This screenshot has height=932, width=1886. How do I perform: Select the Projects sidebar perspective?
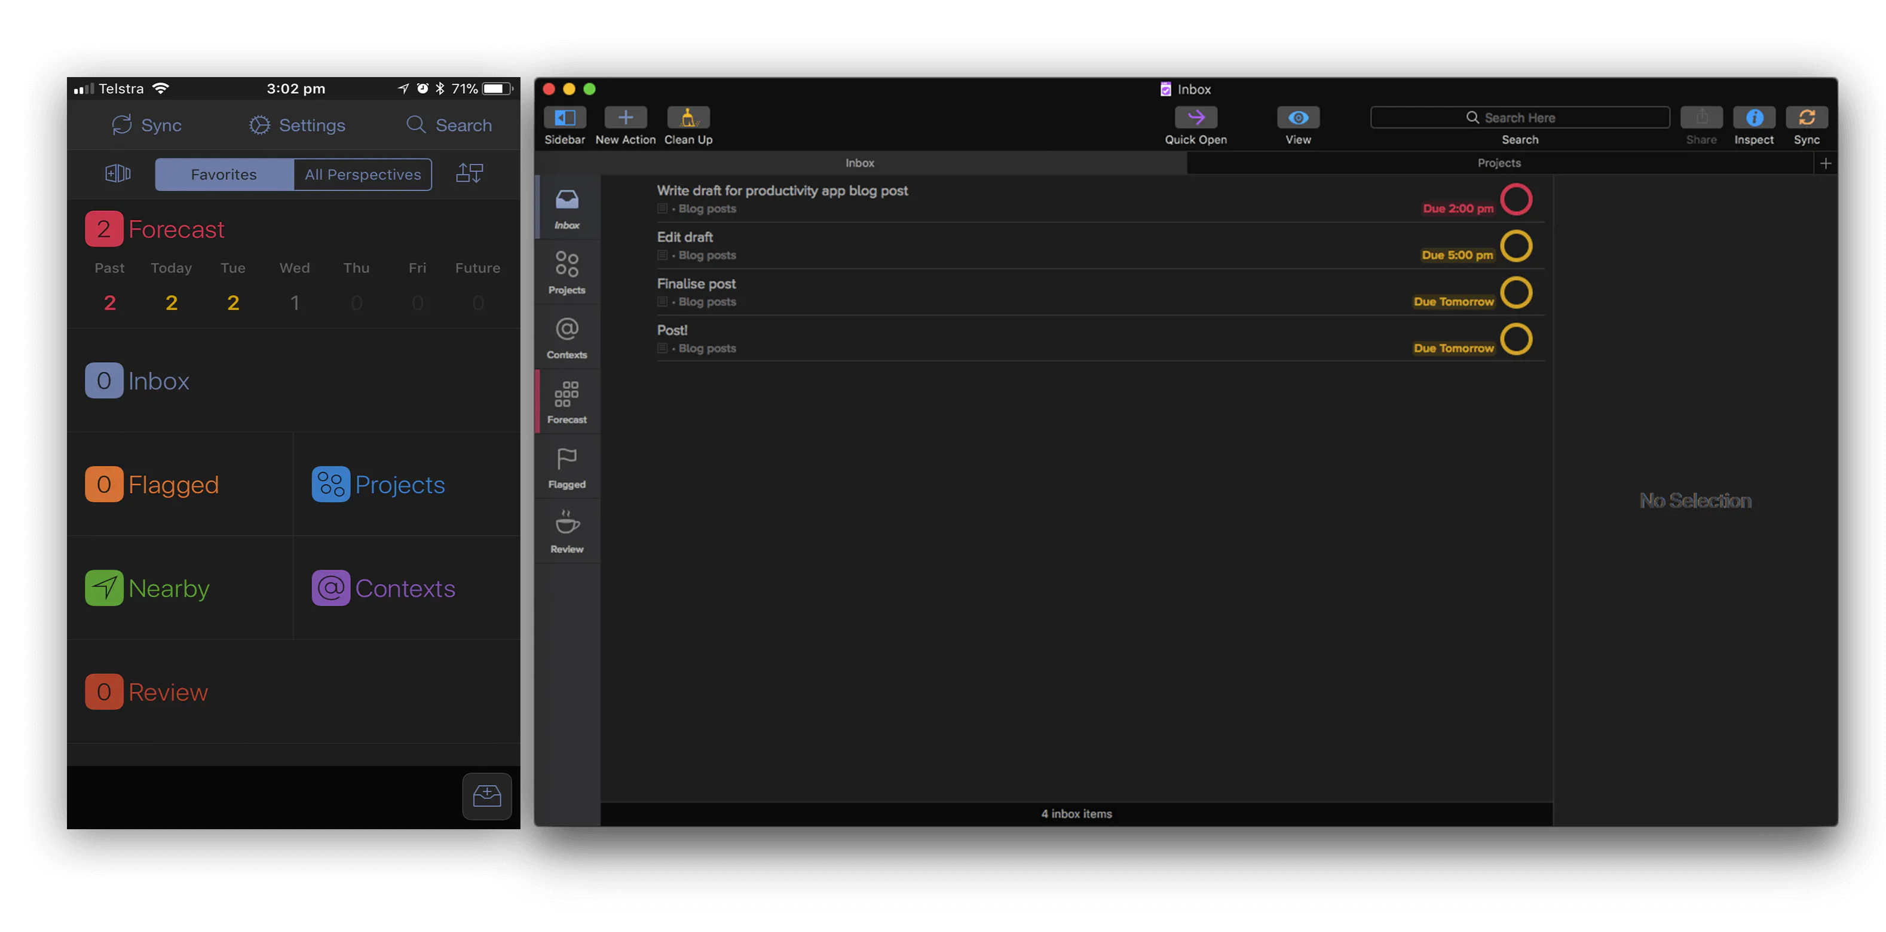click(x=567, y=272)
